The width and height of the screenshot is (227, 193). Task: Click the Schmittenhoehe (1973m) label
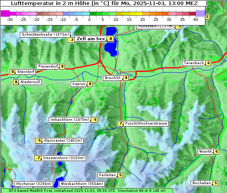pos(45,35)
